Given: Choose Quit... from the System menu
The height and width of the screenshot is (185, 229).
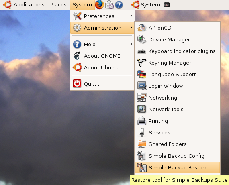Looking at the screenshot, I should coord(102,84).
